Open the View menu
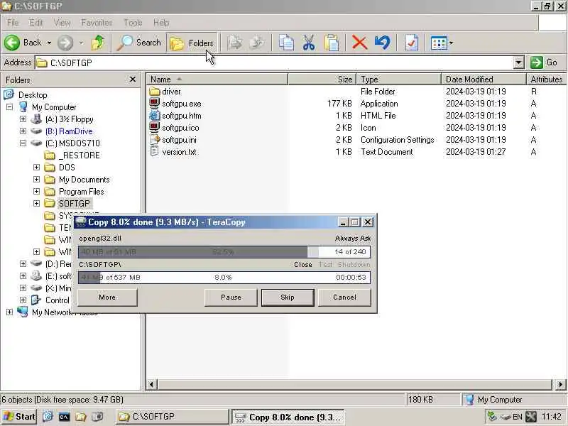568x426 pixels. click(62, 23)
